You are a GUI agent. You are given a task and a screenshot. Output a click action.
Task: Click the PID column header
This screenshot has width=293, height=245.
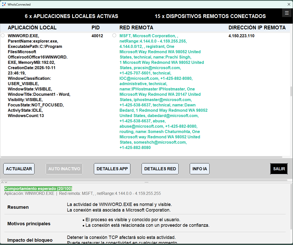tap(96, 28)
